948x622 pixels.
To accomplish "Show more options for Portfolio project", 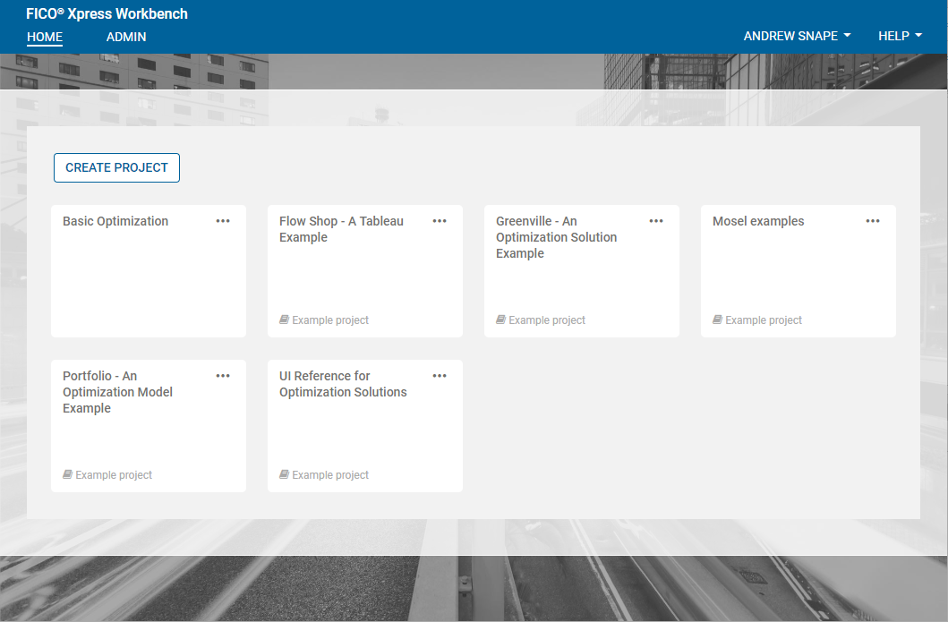I will click(x=223, y=376).
